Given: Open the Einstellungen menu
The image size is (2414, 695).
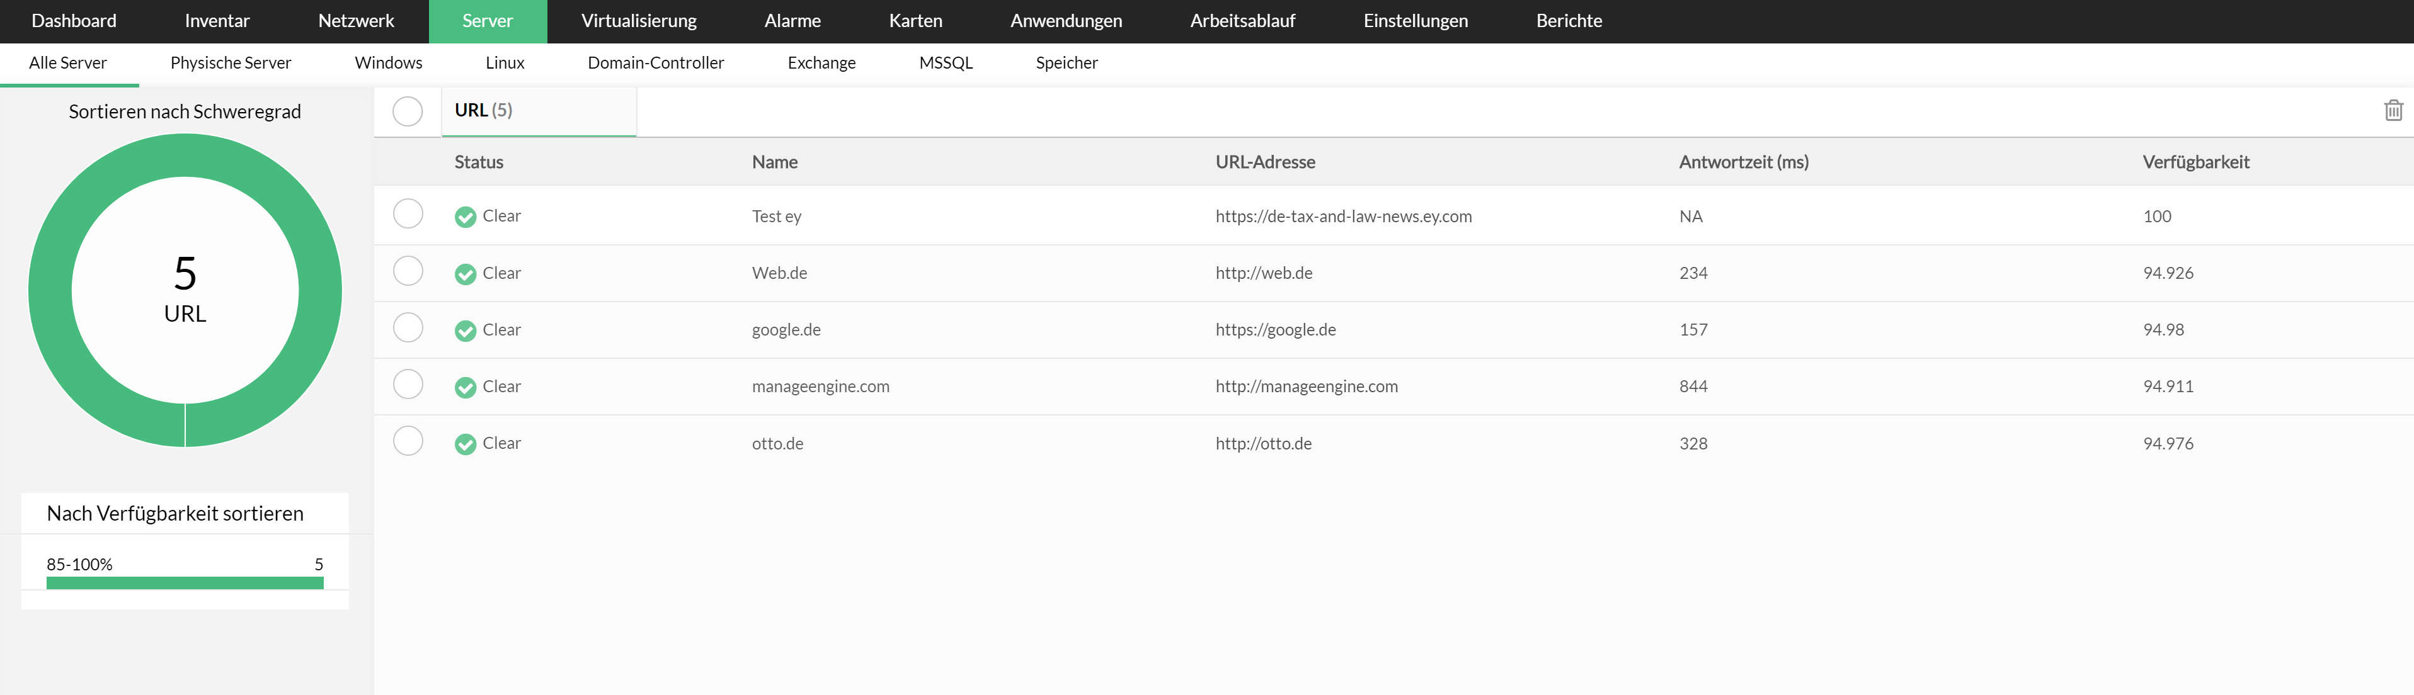Looking at the screenshot, I should click(1416, 21).
